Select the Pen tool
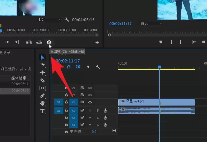 pos(42,96)
